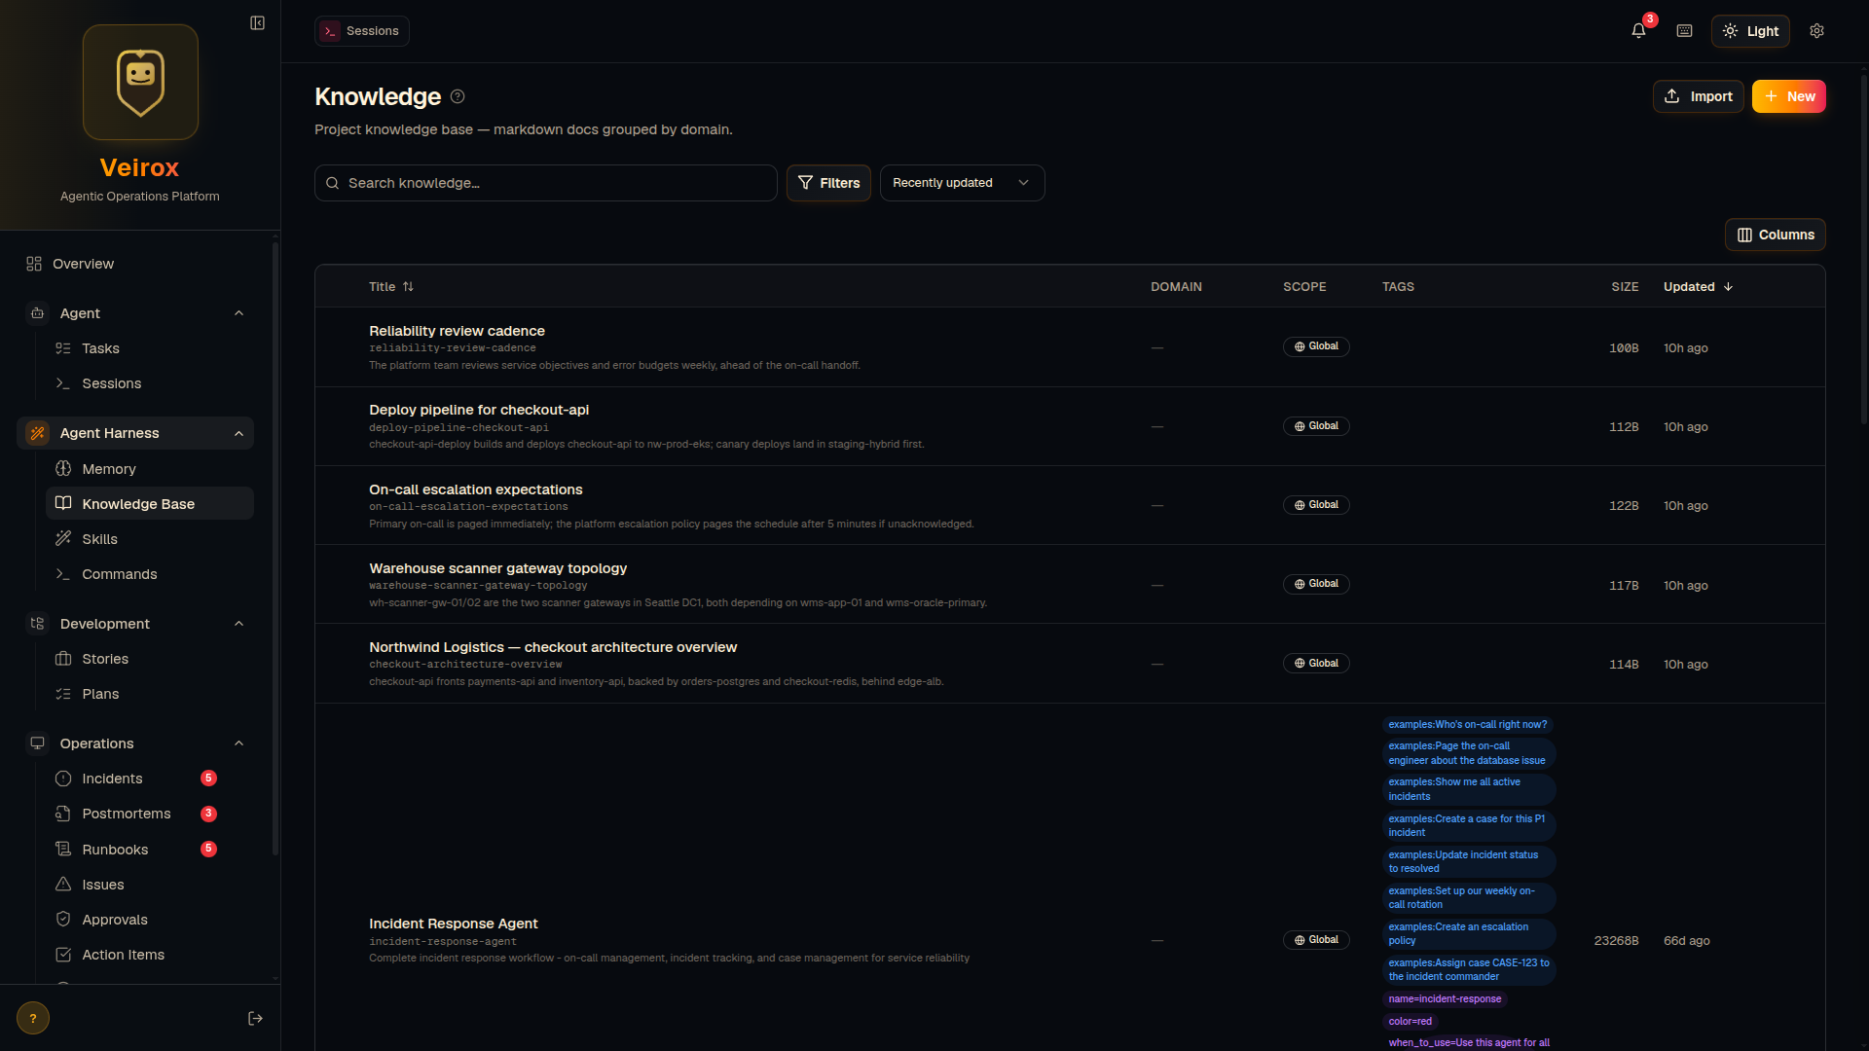Sort by Title column arrows
The width and height of the screenshot is (1869, 1051).
(x=408, y=286)
